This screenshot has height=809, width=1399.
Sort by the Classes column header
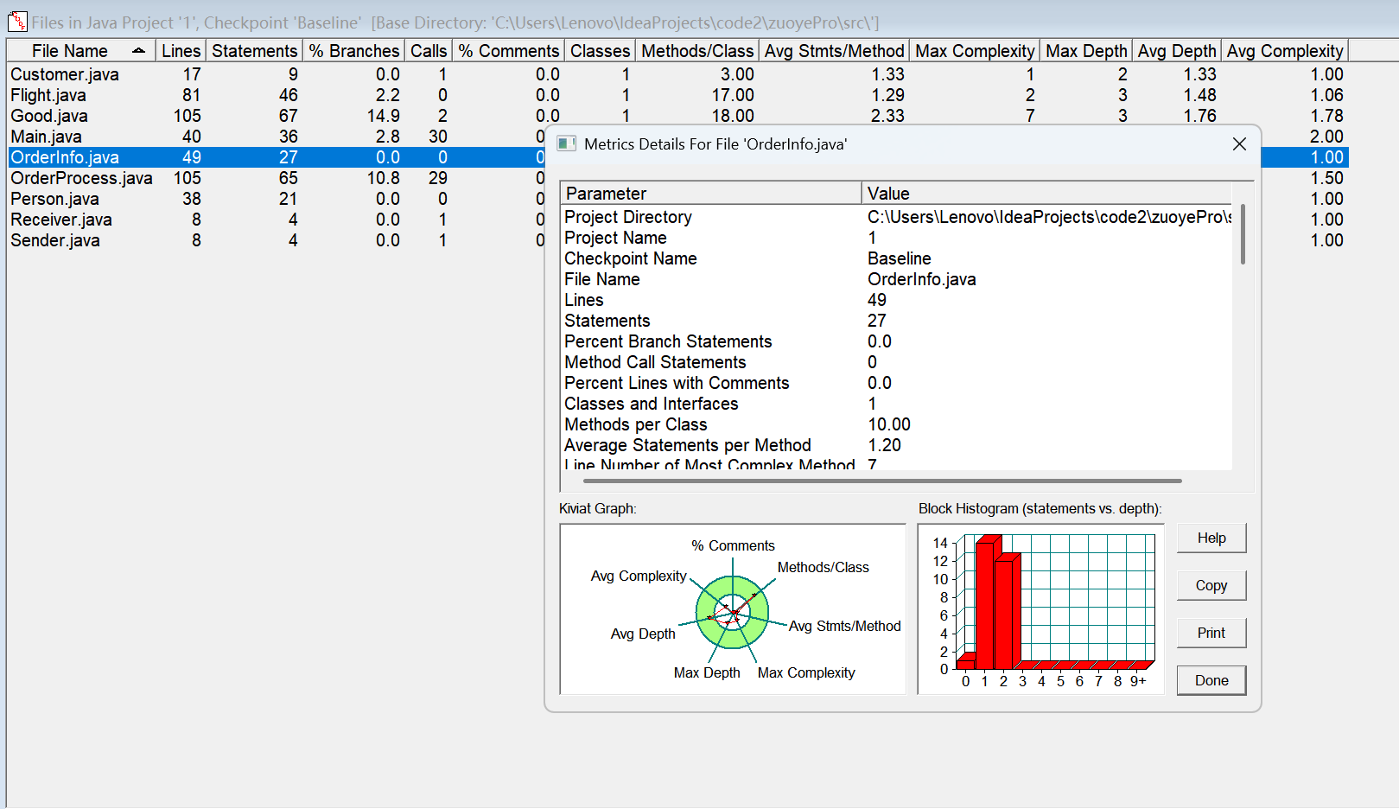point(600,51)
